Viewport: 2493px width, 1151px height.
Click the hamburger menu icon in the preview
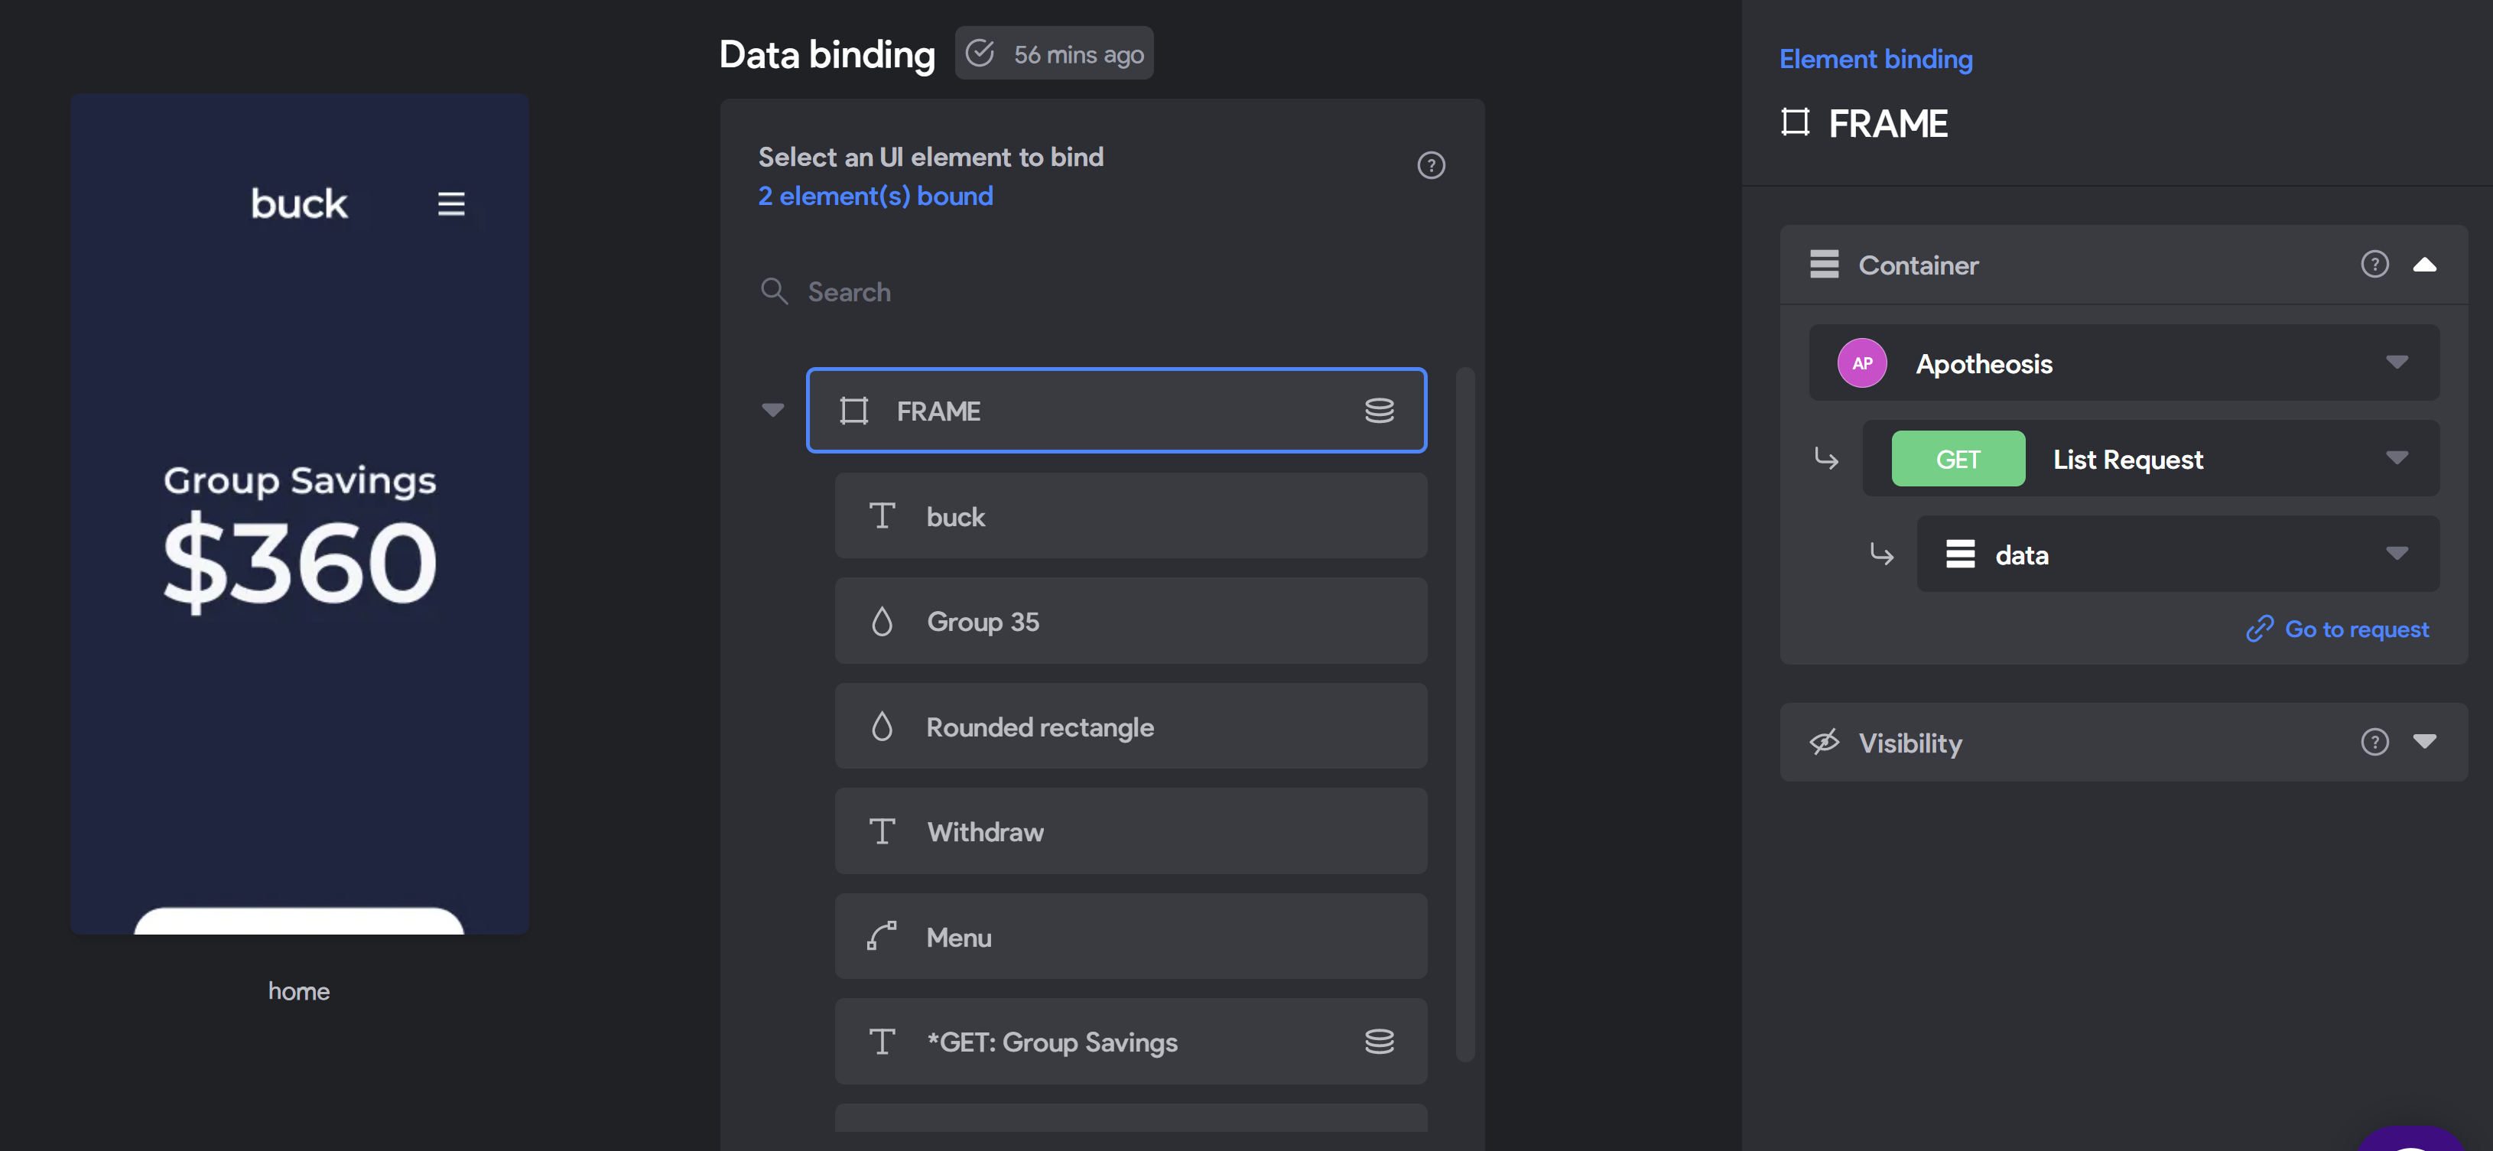(x=451, y=203)
